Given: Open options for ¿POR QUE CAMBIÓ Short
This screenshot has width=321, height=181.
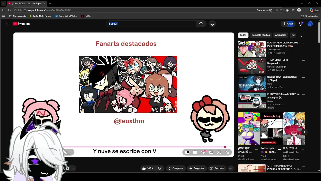Looking at the screenshot, I should (x=257, y=149).
